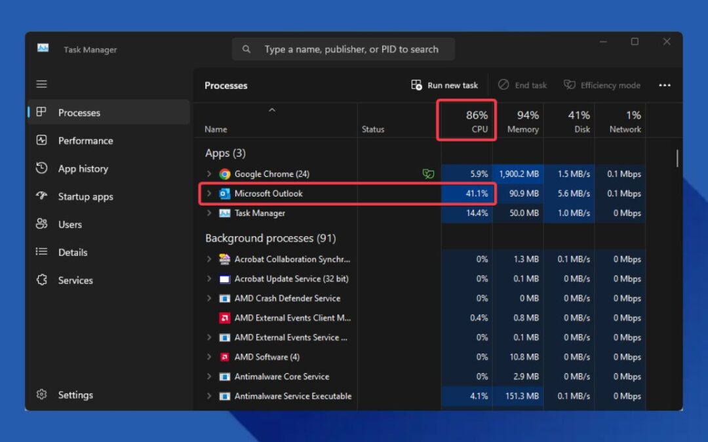Viewport: 708px width, 442px height.
Task: Open the Details panel icon
Action: pos(41,252)
